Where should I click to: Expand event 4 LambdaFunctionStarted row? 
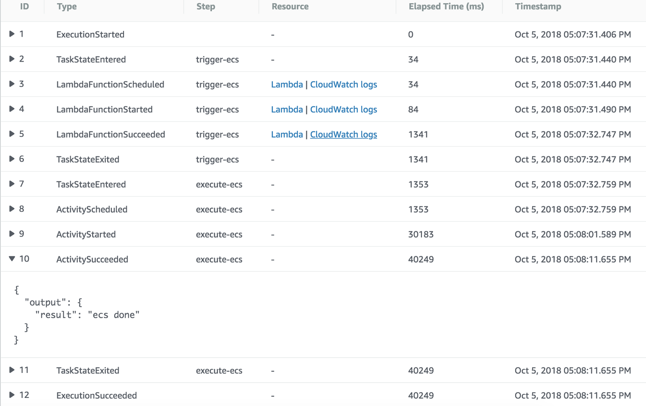coord(12,109)
